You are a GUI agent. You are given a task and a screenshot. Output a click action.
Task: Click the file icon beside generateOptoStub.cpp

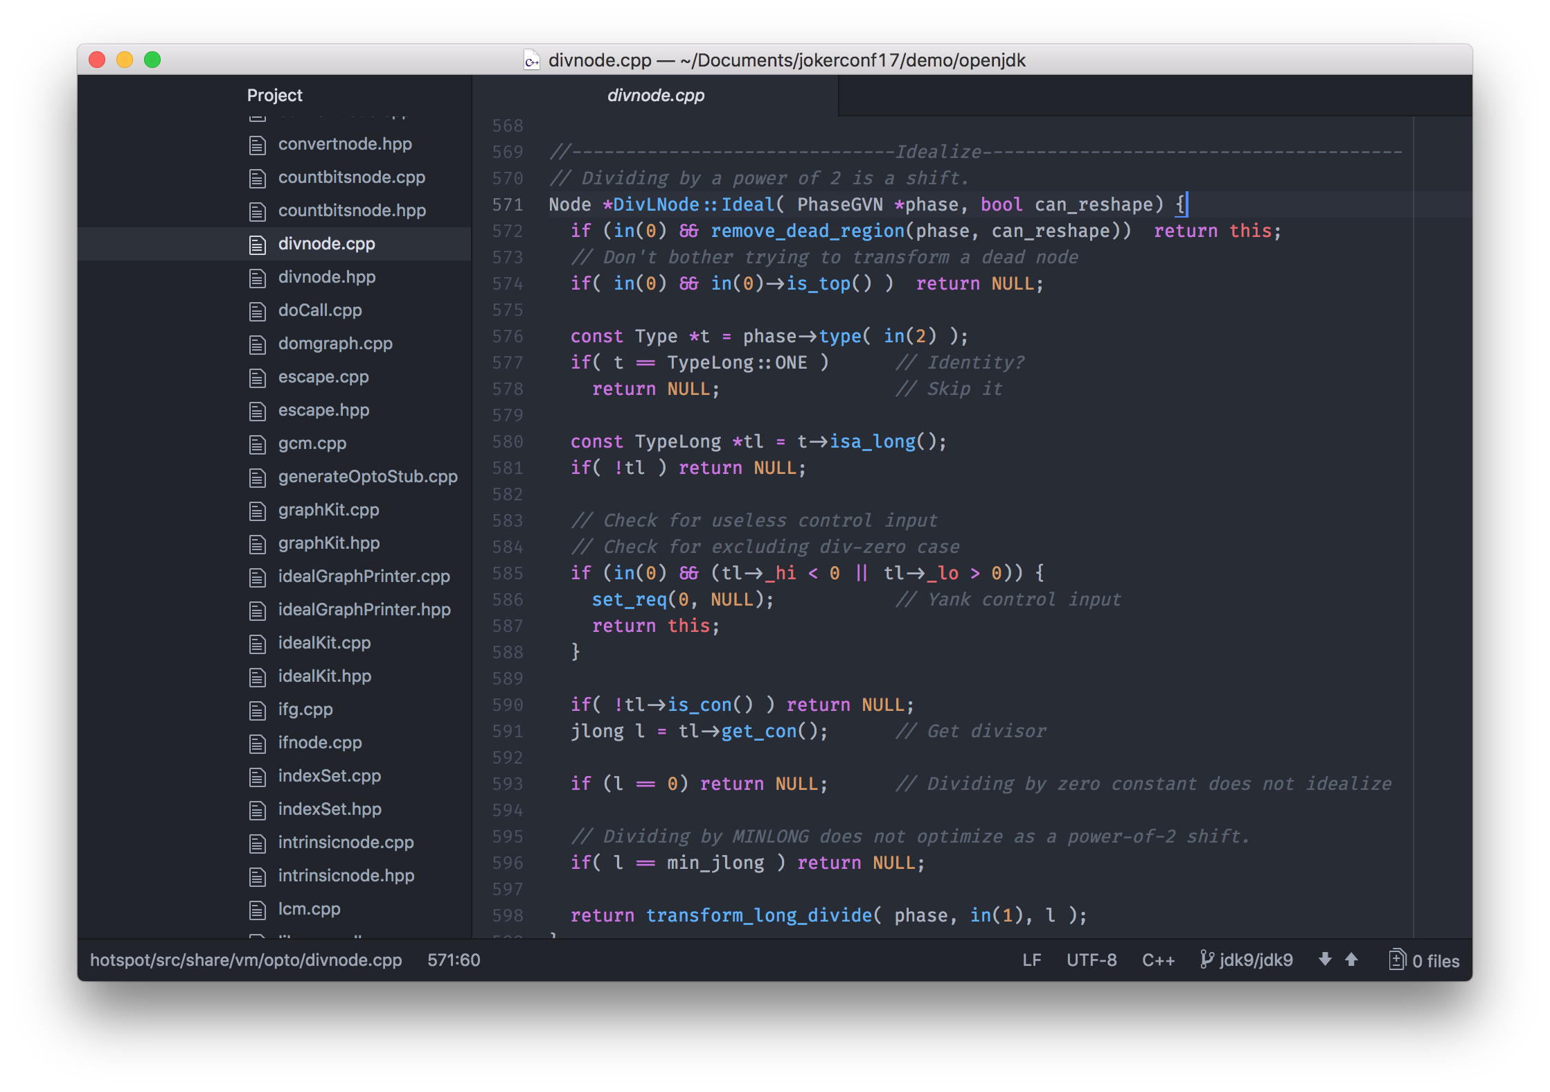pyautogui.click(x=258, y=477)
